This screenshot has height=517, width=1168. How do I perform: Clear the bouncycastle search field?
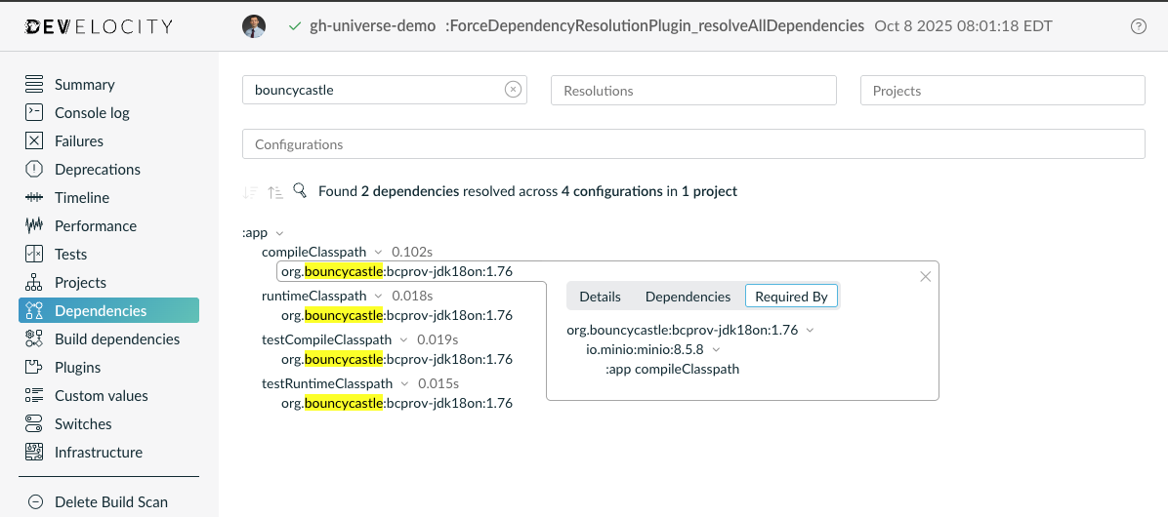513,90
